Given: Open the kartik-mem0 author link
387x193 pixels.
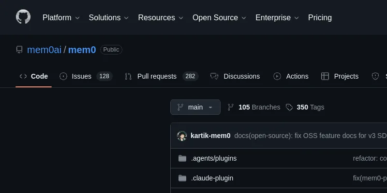Looking at the screenshot, I should point(210,136).
